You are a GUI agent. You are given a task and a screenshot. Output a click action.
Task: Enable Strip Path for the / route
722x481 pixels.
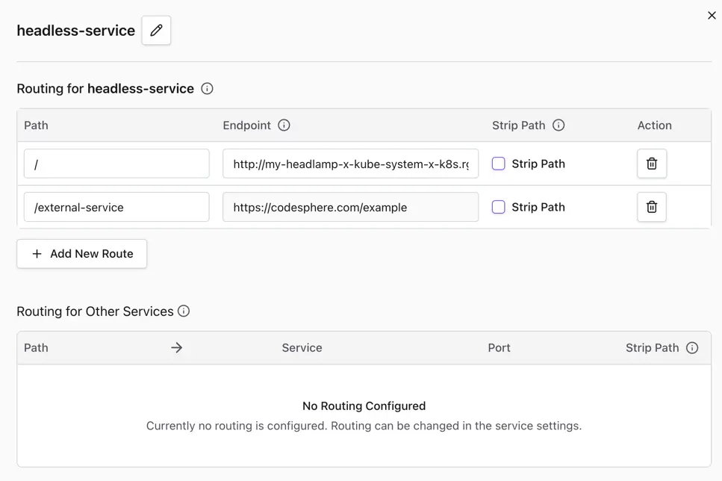(498, 164)
